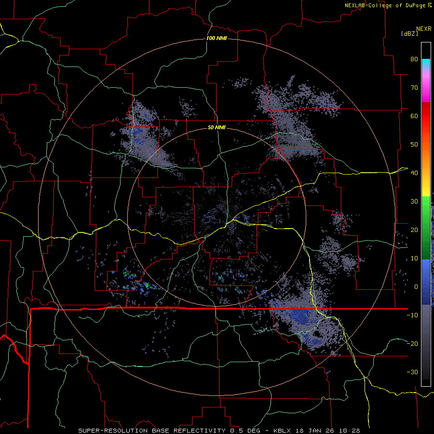Click the 60 value on the dBZ scale
The width and height of the screenshot is (434, 434).
coord(414,116)
